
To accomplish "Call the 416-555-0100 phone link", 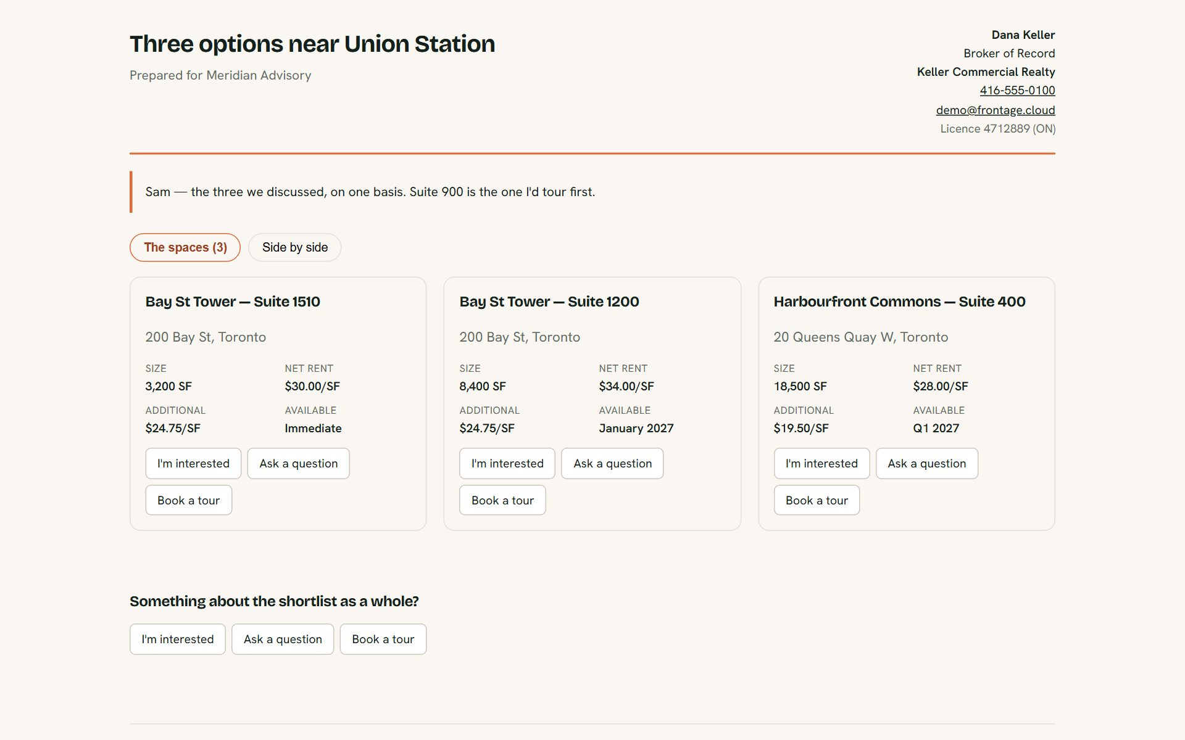I will point(1017,90).
